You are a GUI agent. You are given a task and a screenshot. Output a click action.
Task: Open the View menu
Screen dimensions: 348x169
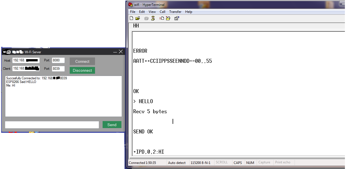pos(152,12)
